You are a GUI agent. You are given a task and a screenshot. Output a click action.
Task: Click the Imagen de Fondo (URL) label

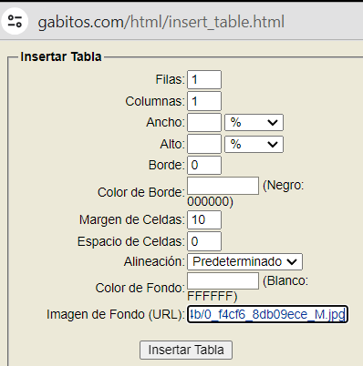click(115, 314)
